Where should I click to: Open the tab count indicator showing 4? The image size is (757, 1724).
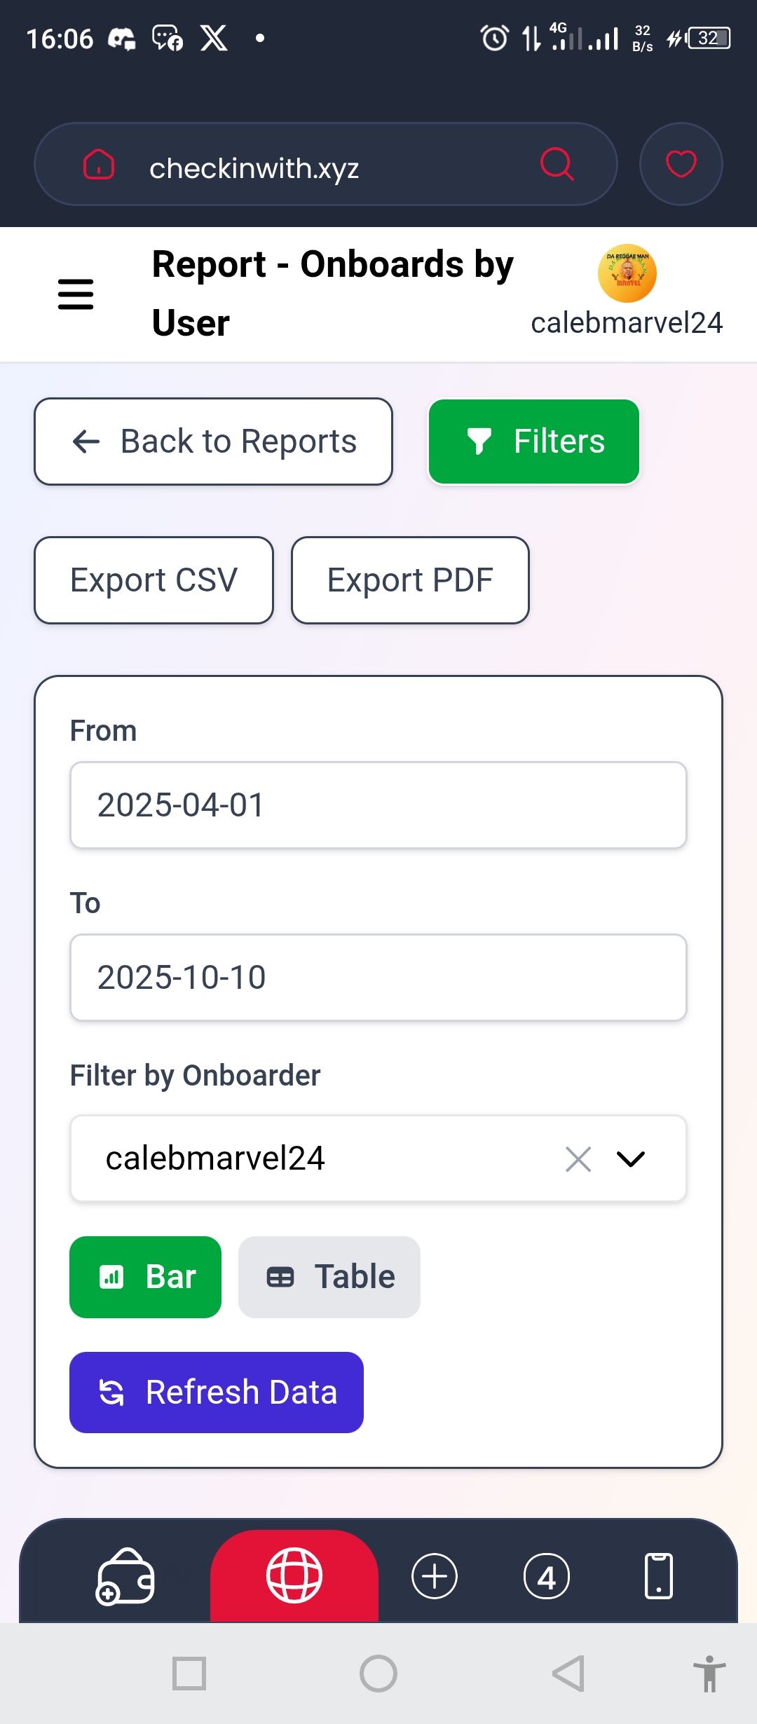pyautogui.click(x=547, y=1576)
